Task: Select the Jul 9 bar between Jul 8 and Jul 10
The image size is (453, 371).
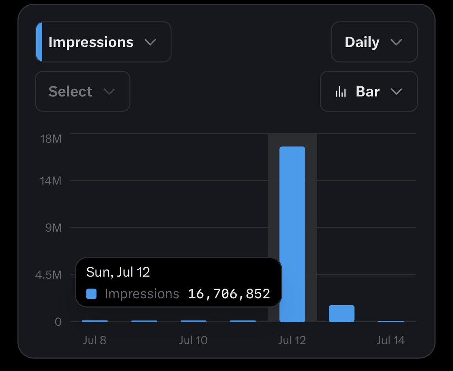Action: coord(144,321)
